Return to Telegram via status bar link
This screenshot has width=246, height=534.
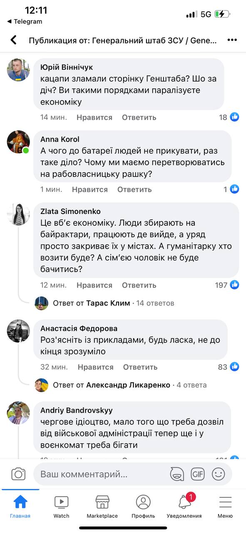[x=25, y=21]
